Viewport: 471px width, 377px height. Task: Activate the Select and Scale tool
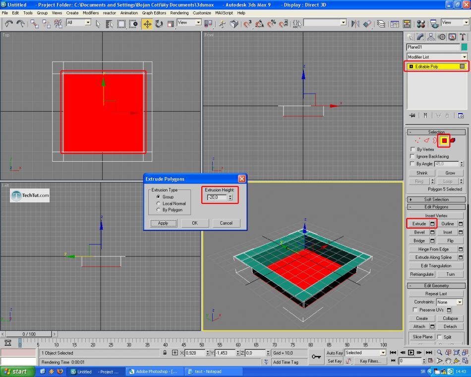click(171, 24)
